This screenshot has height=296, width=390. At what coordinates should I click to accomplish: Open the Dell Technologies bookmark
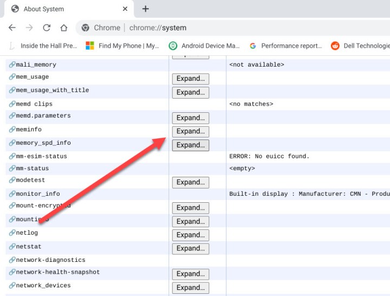[360, 46]
